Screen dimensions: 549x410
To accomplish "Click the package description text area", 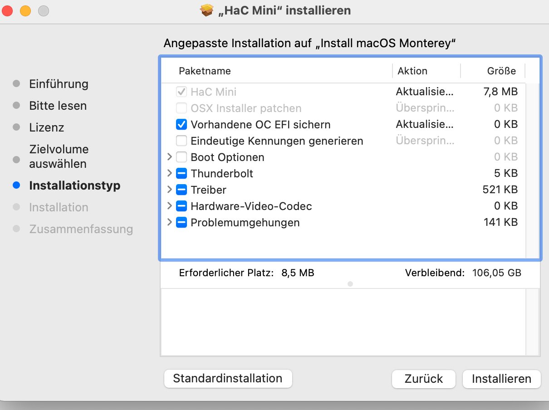I will click(x=343, y=322).
